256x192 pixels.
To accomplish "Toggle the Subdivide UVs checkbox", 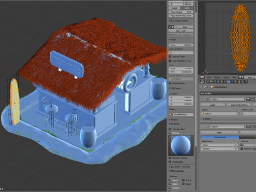I will [x=242, y=145].
